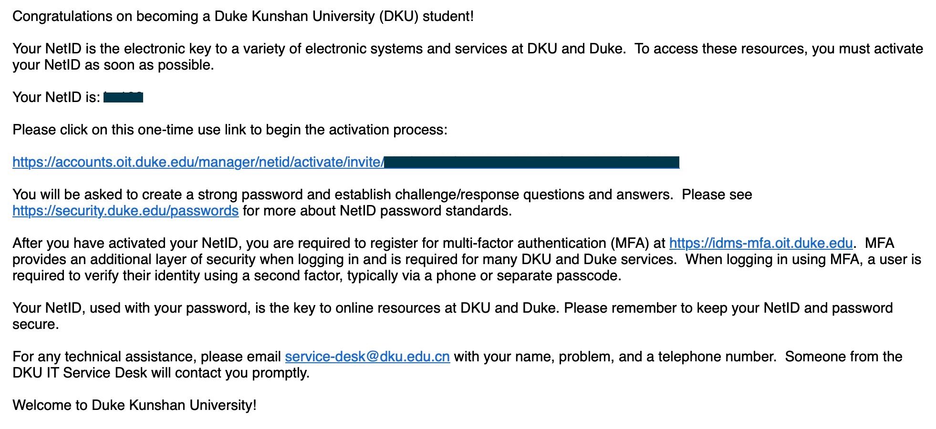Click the redacted NetID value
Viewport: 936px width, 429px height.
point(124,98)
